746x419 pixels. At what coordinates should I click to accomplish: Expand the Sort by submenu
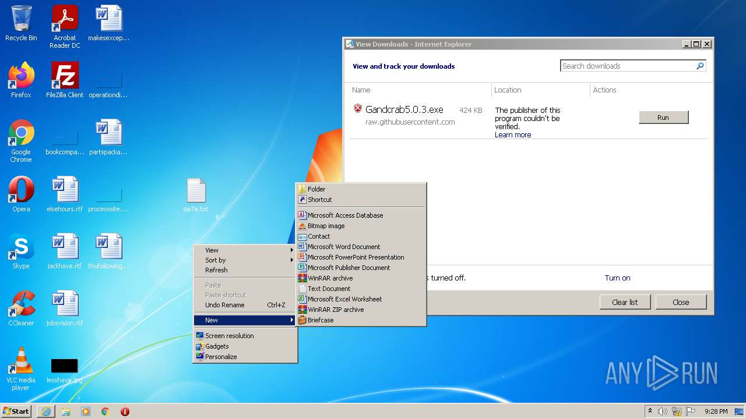(245, 260)
